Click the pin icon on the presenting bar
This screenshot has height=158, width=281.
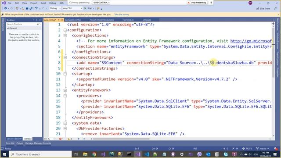click(x=211, y=3)
